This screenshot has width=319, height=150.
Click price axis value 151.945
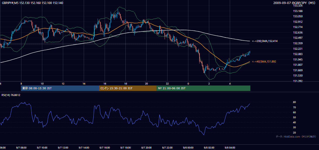(298, 59)
